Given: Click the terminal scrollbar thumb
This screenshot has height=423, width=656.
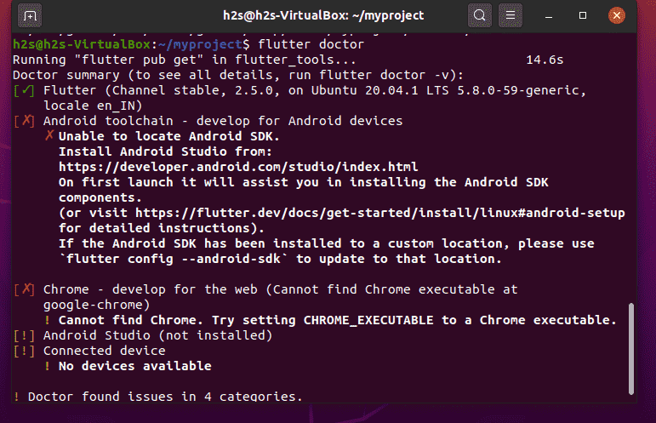Looking at the screenshot, I should [x=631, y=351].
